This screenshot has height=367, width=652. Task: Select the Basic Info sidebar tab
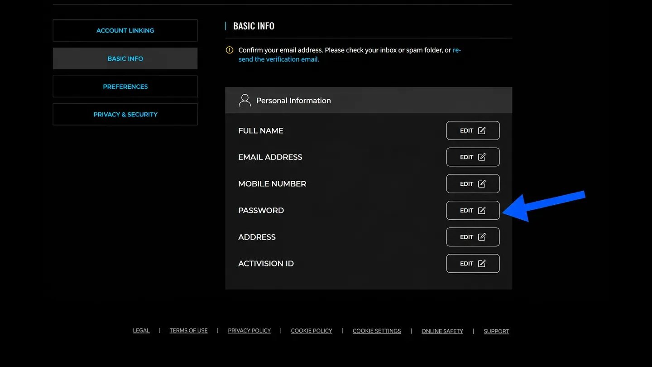125,58
